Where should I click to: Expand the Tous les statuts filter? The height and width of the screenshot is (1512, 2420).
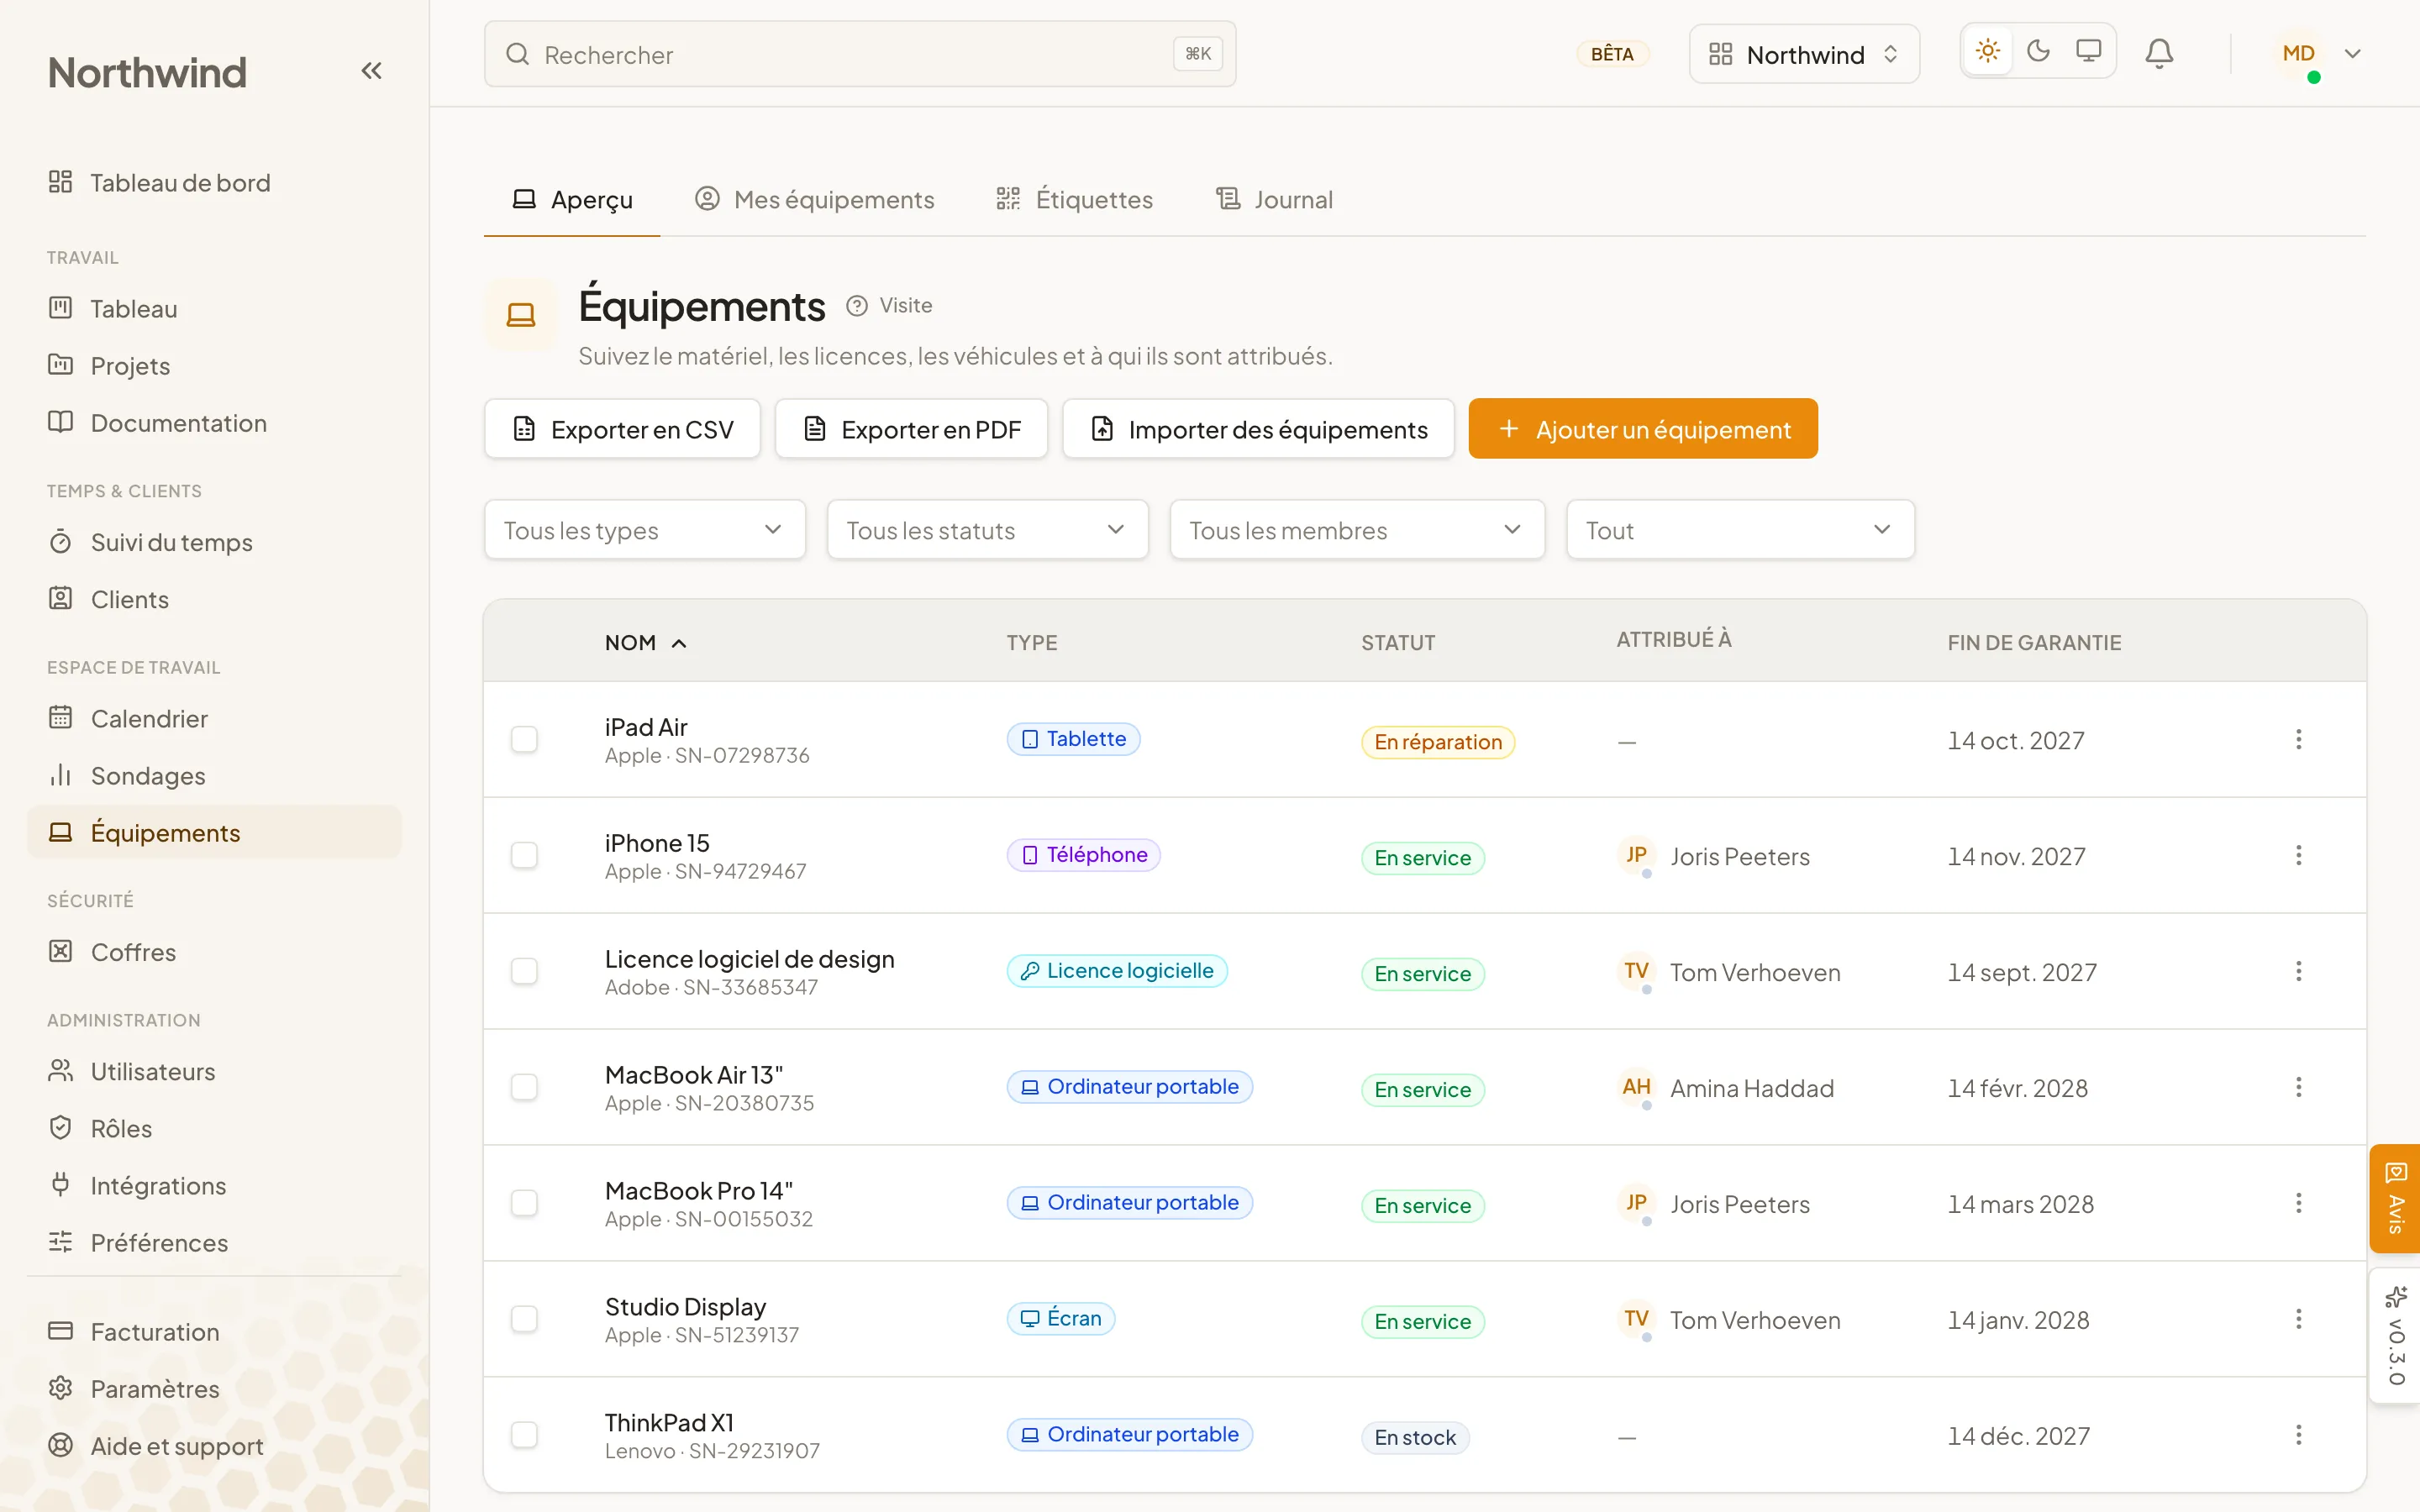pyautogui.click(x=987, y=530)
